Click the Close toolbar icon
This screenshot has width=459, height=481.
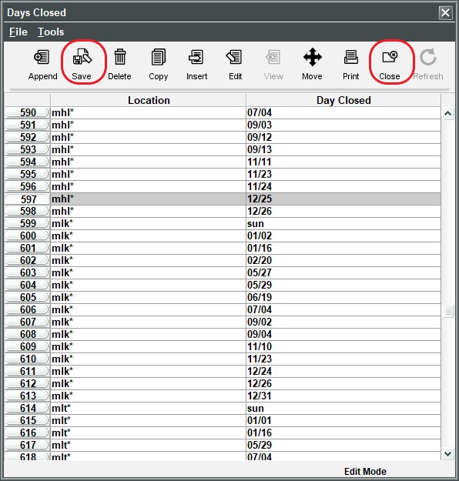coord(390,57)
